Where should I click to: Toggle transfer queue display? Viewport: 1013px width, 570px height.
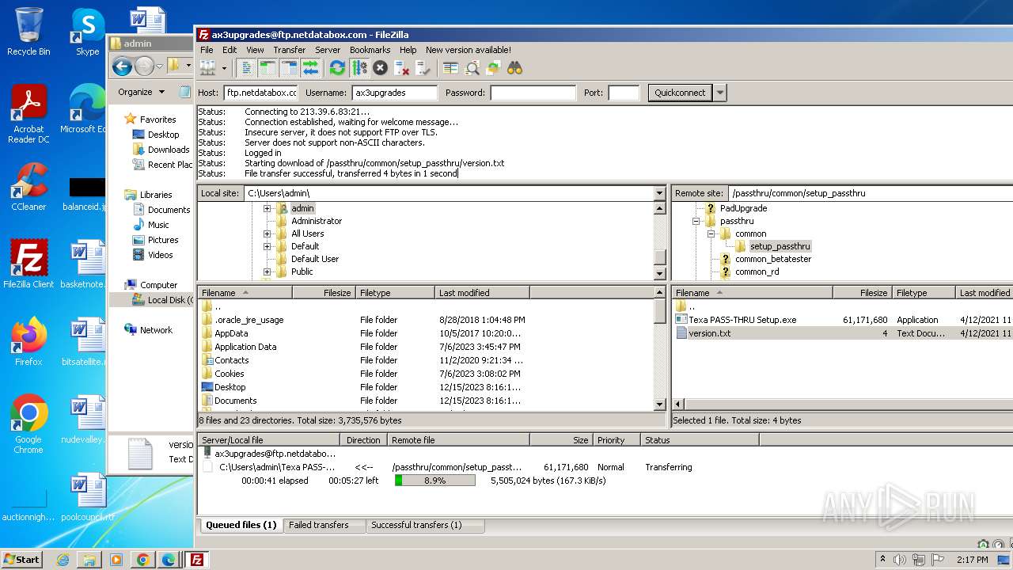tap(310, 68)
